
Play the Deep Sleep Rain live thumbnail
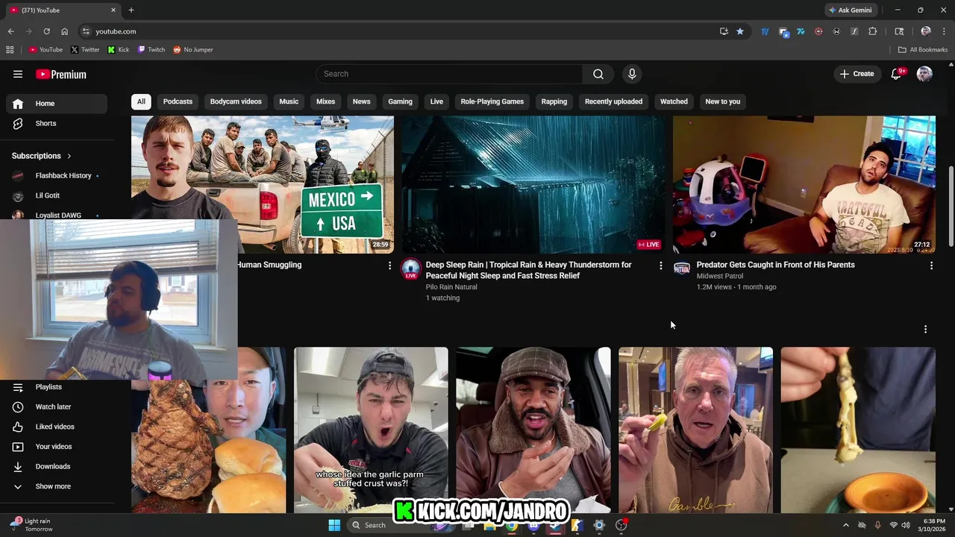click(533, 184)
